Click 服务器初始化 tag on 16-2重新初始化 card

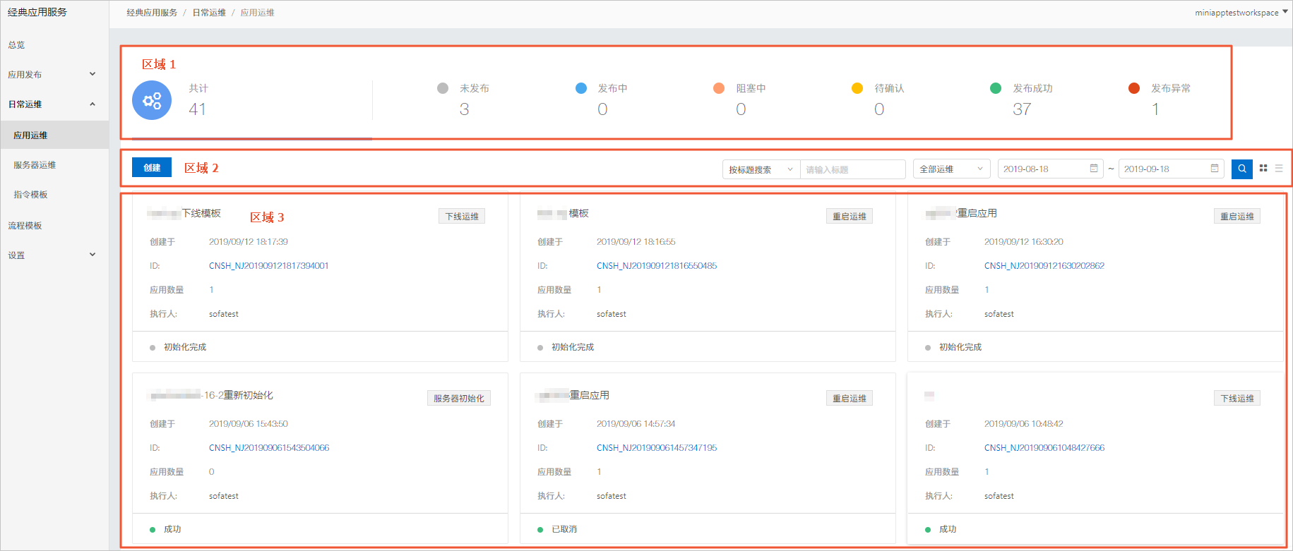(x=459, y=399)
